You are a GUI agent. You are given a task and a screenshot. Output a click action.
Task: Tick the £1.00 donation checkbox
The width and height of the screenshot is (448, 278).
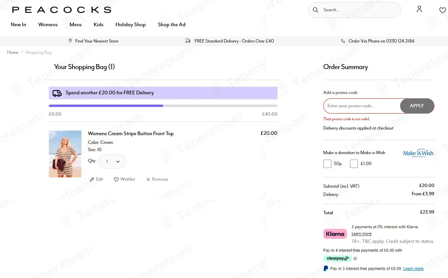click(x=354, y=164)
